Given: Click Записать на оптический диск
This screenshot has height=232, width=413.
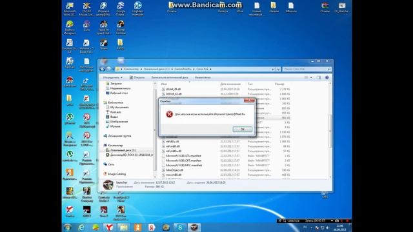Looking at the screenshot, I should click(x=170, y=77).
